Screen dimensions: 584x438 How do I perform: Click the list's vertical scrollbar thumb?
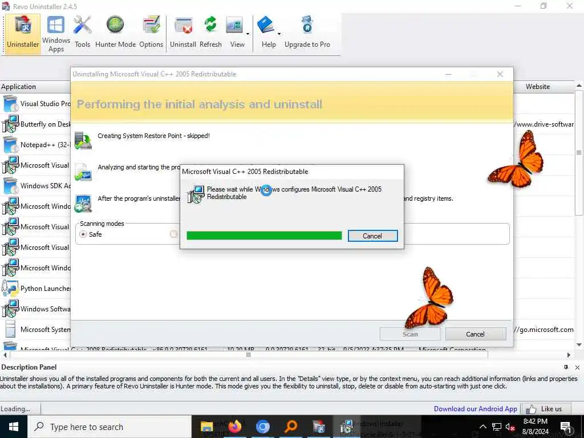tap(579, 153)
